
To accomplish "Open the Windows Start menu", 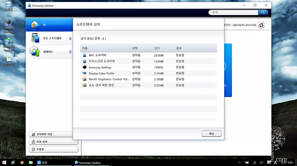I will tap(4, 162).
